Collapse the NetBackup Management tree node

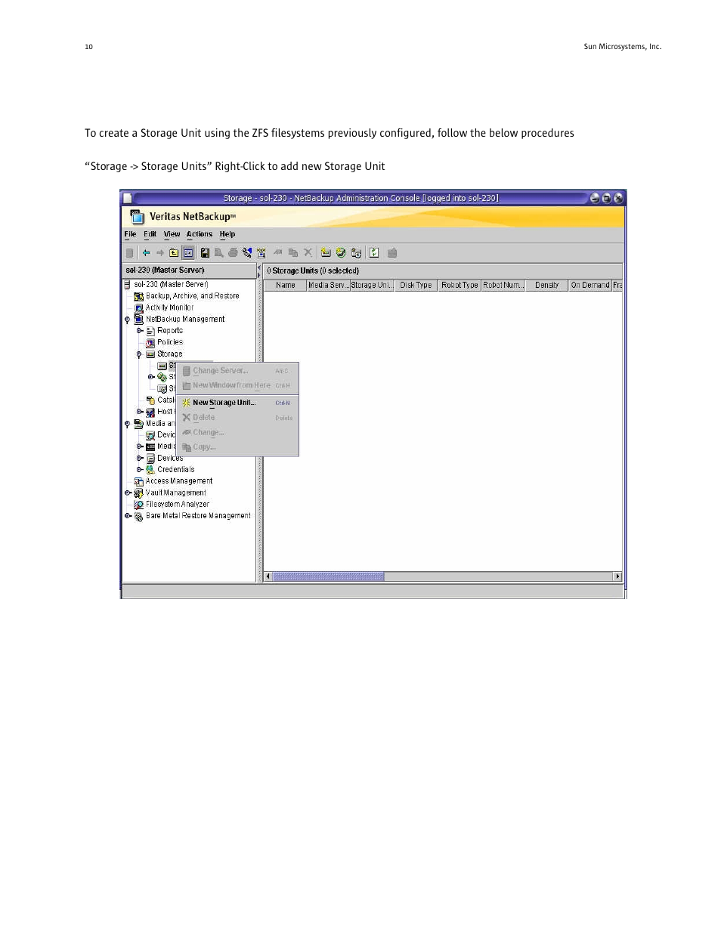tap(127, 320)
